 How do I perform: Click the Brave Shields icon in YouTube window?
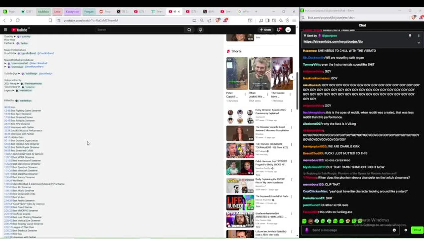[x=218, y=20]
